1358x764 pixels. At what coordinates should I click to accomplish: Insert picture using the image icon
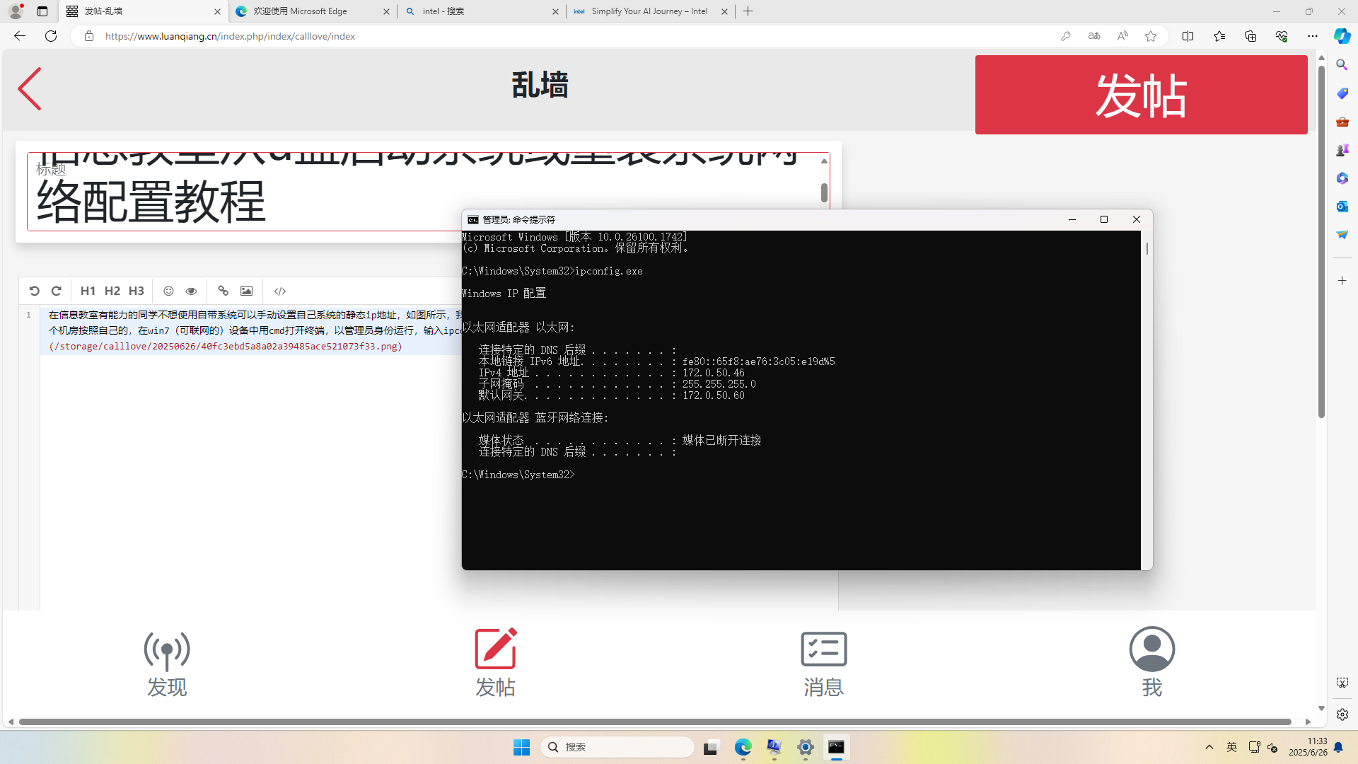click(246, 291)
